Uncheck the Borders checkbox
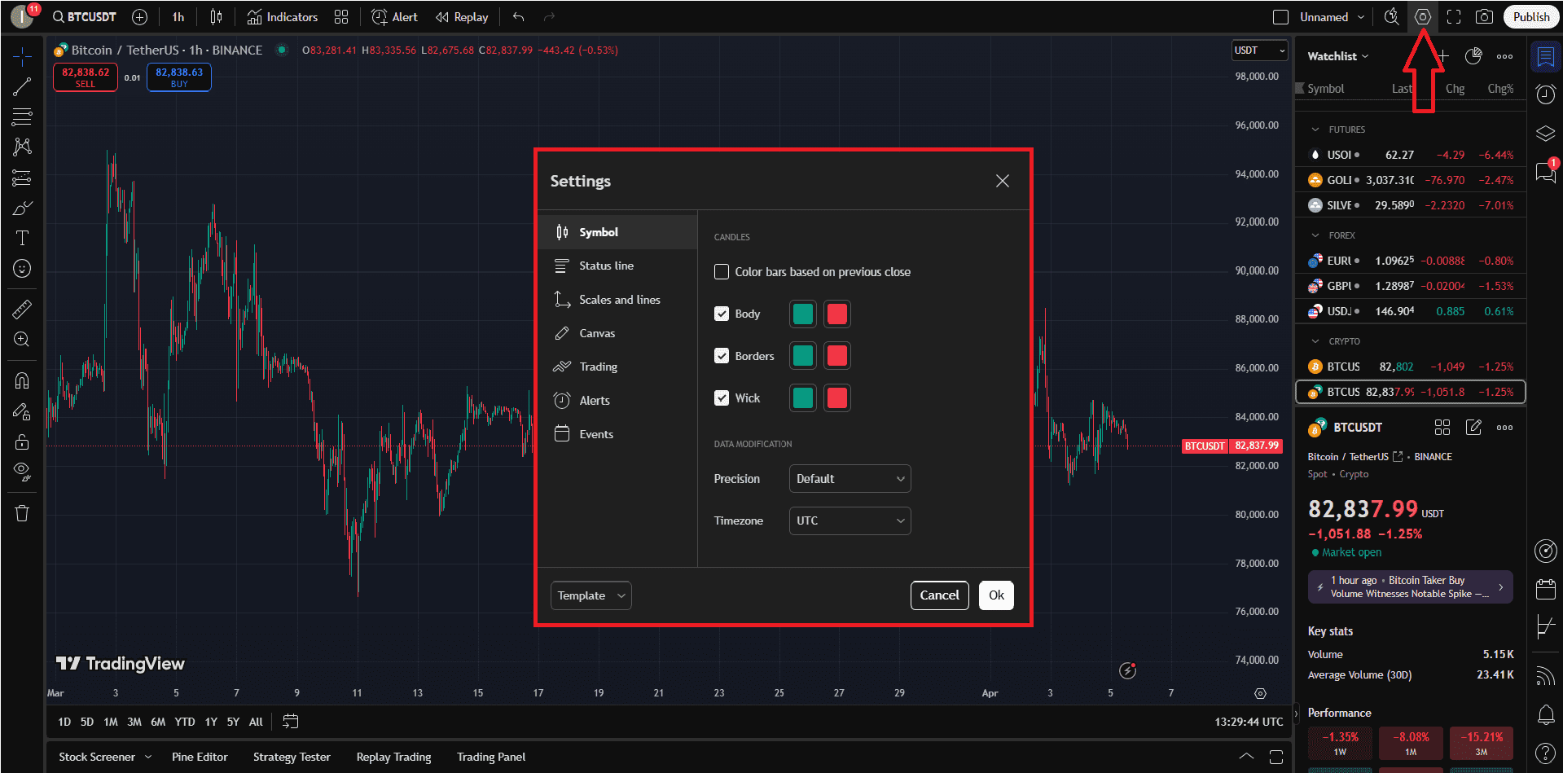This screenshot has height=773, width=1563. 722,356
